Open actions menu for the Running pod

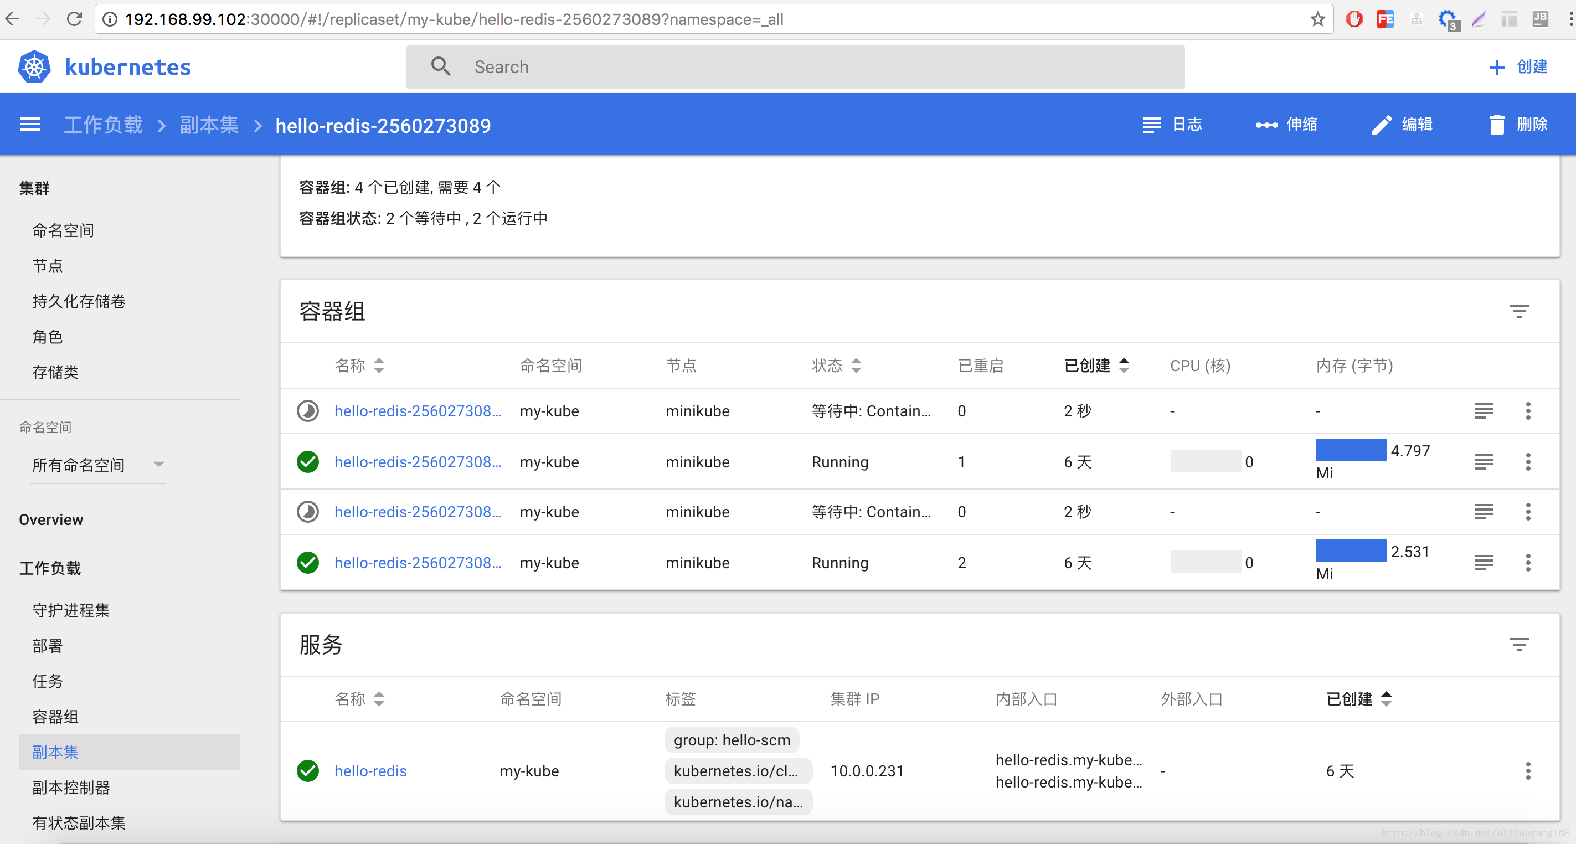coord(1528,462)
